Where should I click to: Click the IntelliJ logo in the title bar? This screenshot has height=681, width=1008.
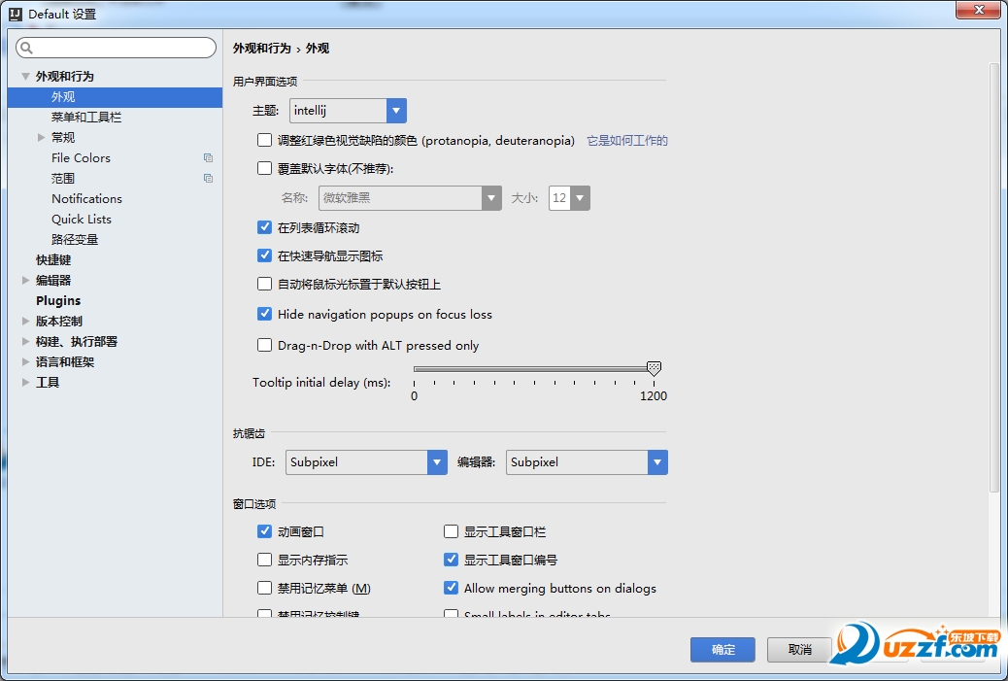click(15, 14)
